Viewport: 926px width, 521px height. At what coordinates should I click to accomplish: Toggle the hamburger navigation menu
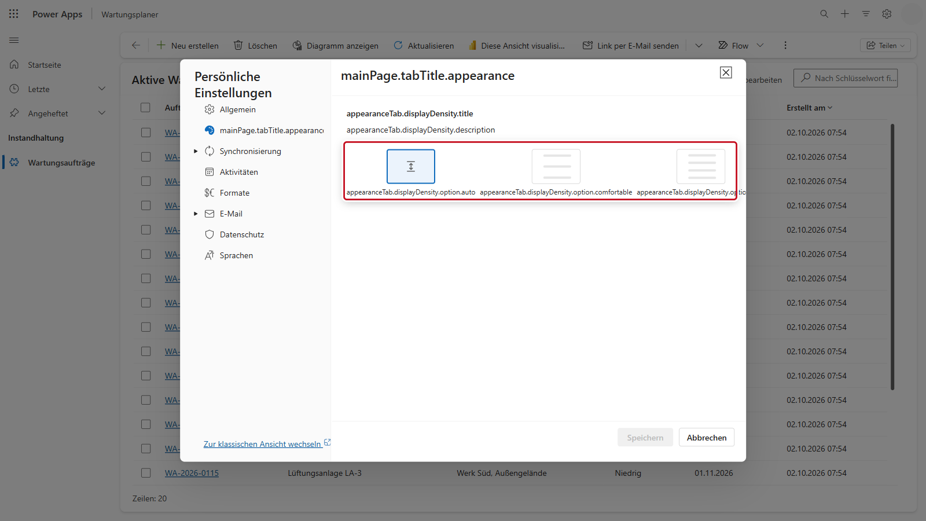14,40
